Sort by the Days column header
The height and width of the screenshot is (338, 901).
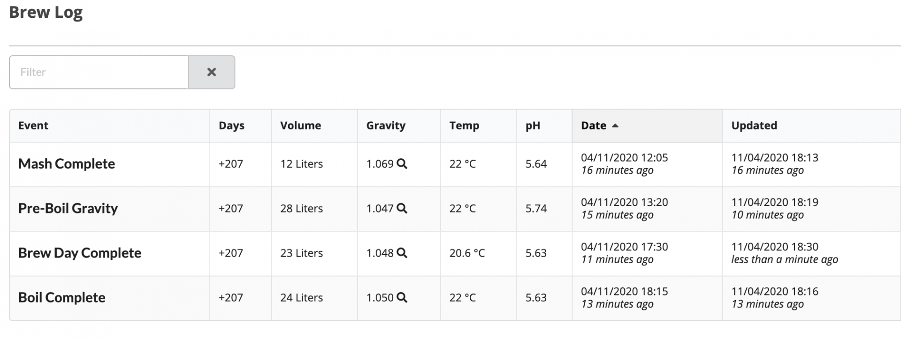(231, 125)
